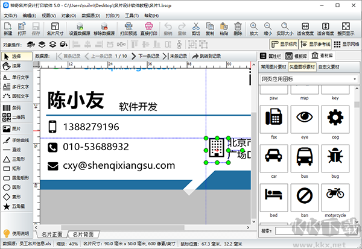
Task: Click the 粘贴 paste icon
Action: (224, 29)
